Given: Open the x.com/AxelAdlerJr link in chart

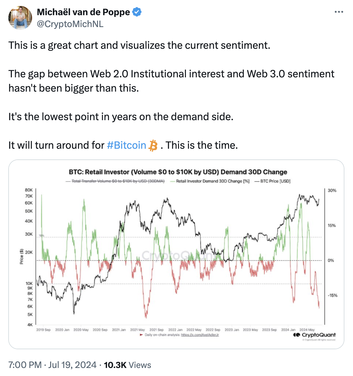Looking at the screenshot, I should click(x=200, y=335).
